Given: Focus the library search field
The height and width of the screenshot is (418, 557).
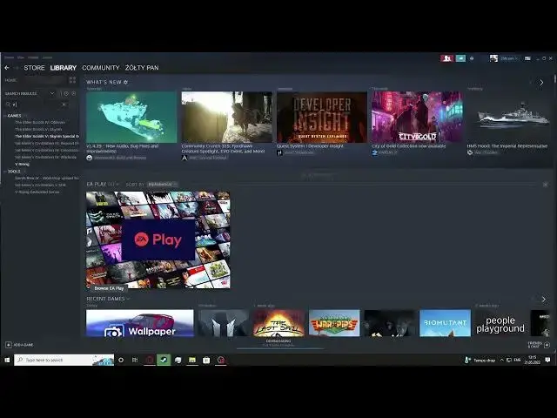Looking at the screenshot, I should coord(36,104).
